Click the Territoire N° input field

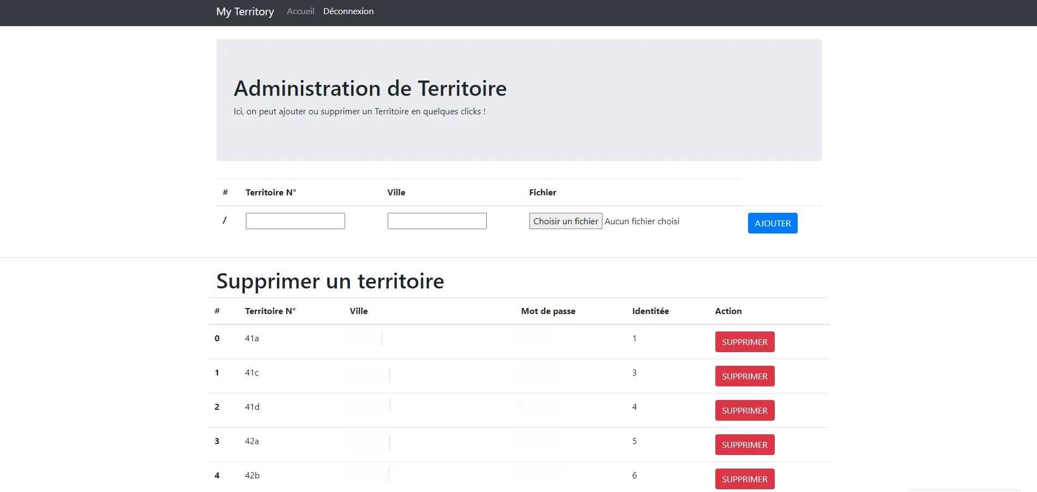pos(295,220)
